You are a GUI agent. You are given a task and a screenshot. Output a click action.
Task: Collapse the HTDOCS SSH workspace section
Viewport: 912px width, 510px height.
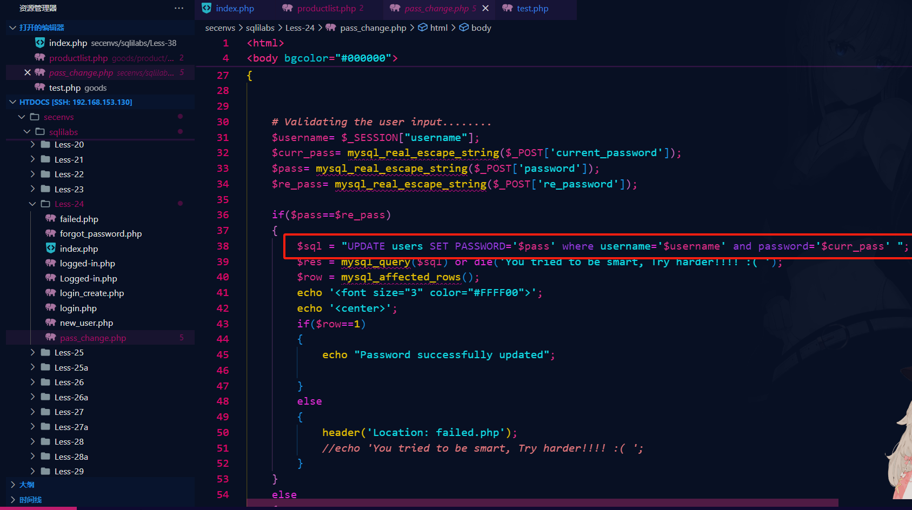[12, 102]
